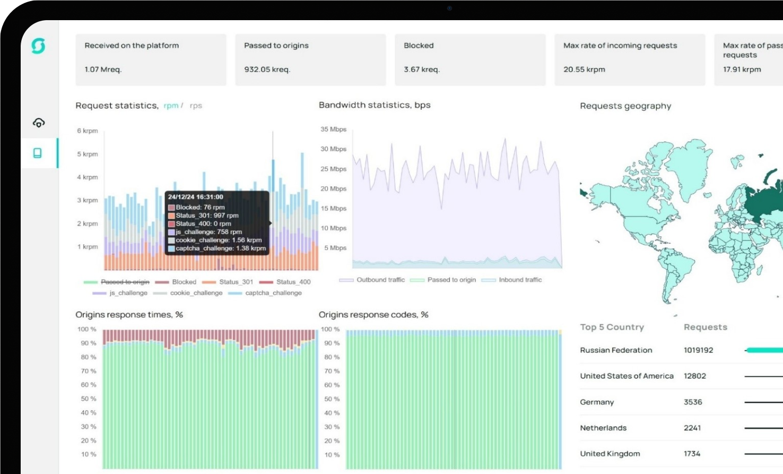Click the Blocked 3.67 kreq card

click(x=471, y=60)
